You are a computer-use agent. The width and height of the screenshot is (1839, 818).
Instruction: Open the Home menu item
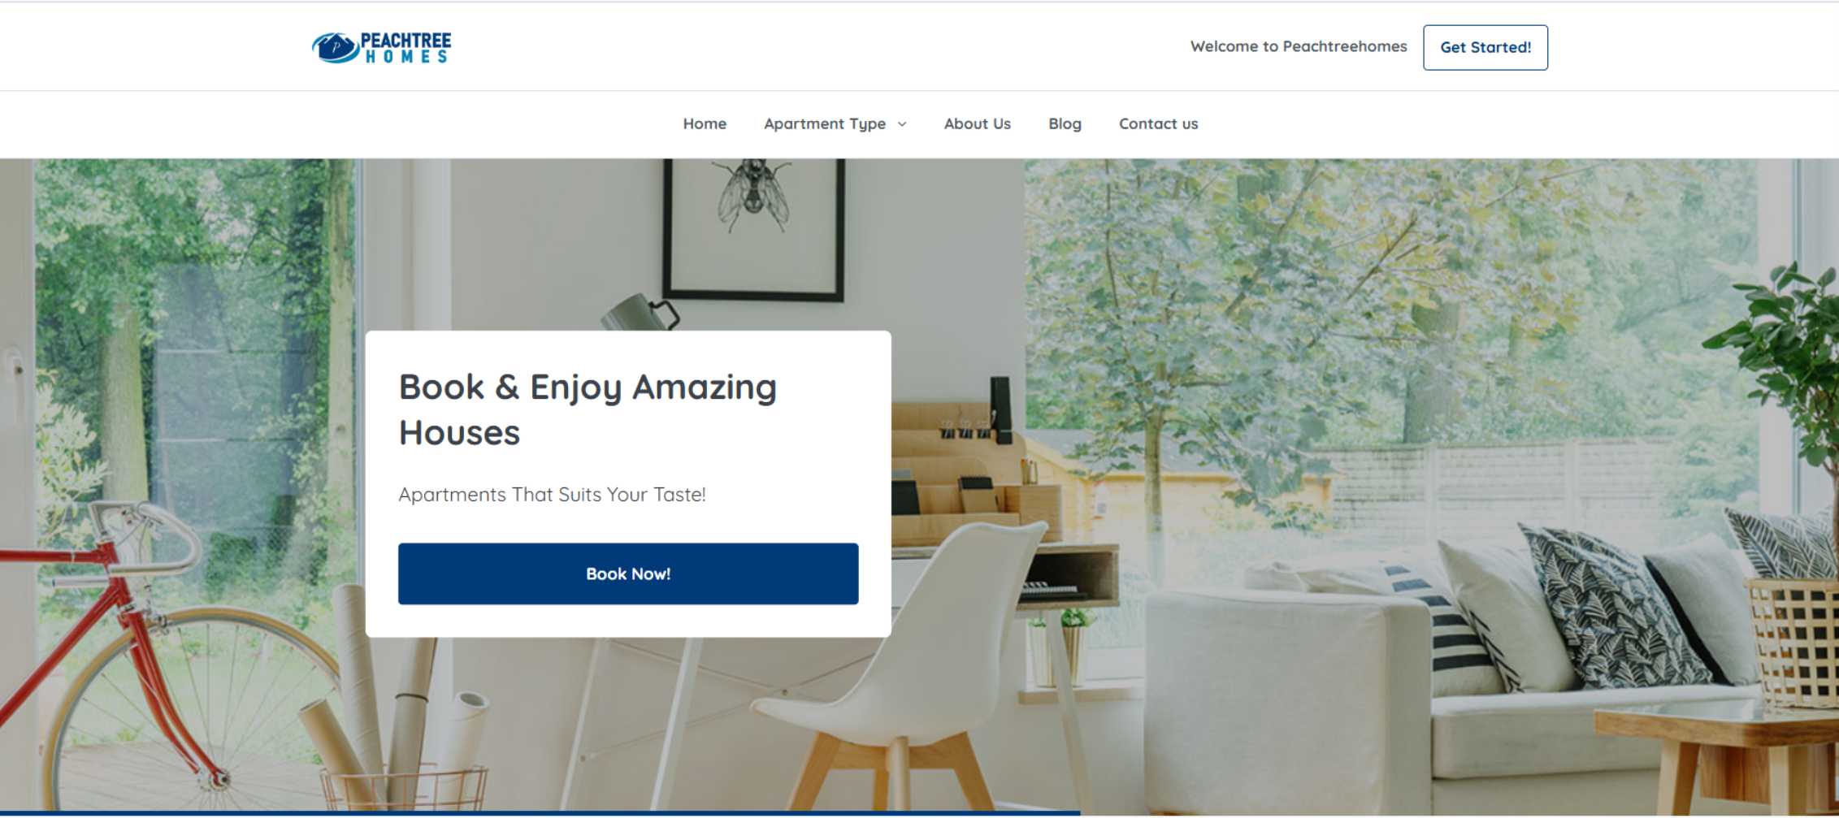click(705, 124)
